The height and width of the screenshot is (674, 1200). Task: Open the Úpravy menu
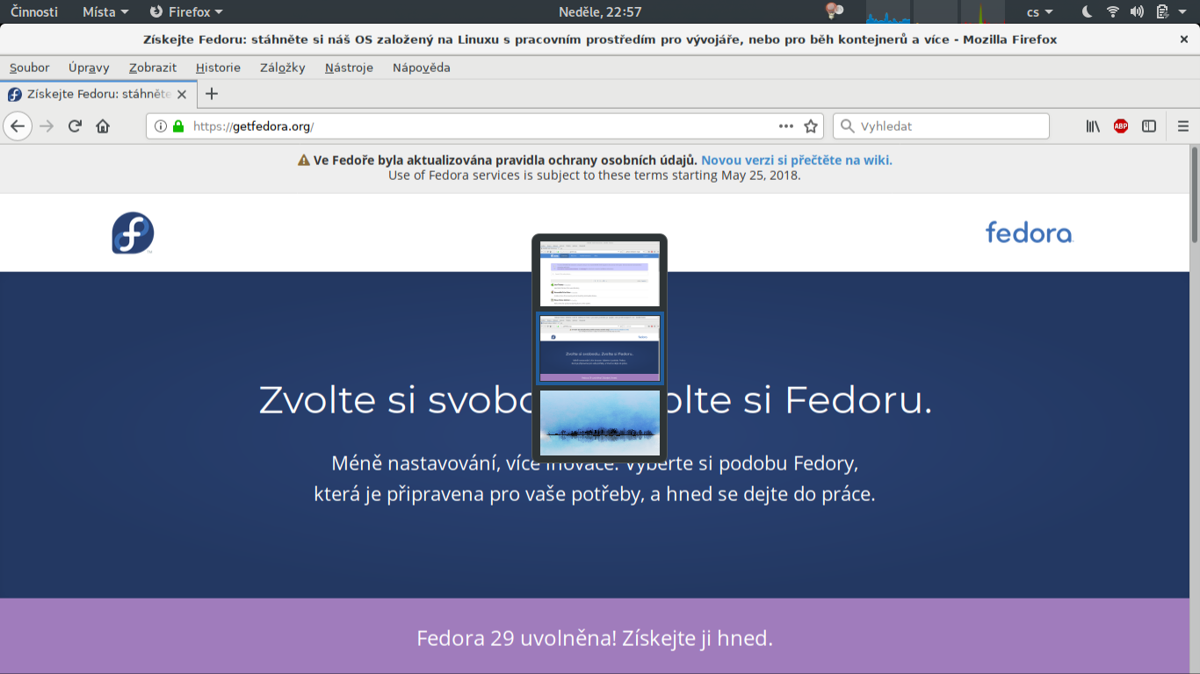(x=89, y=68)
